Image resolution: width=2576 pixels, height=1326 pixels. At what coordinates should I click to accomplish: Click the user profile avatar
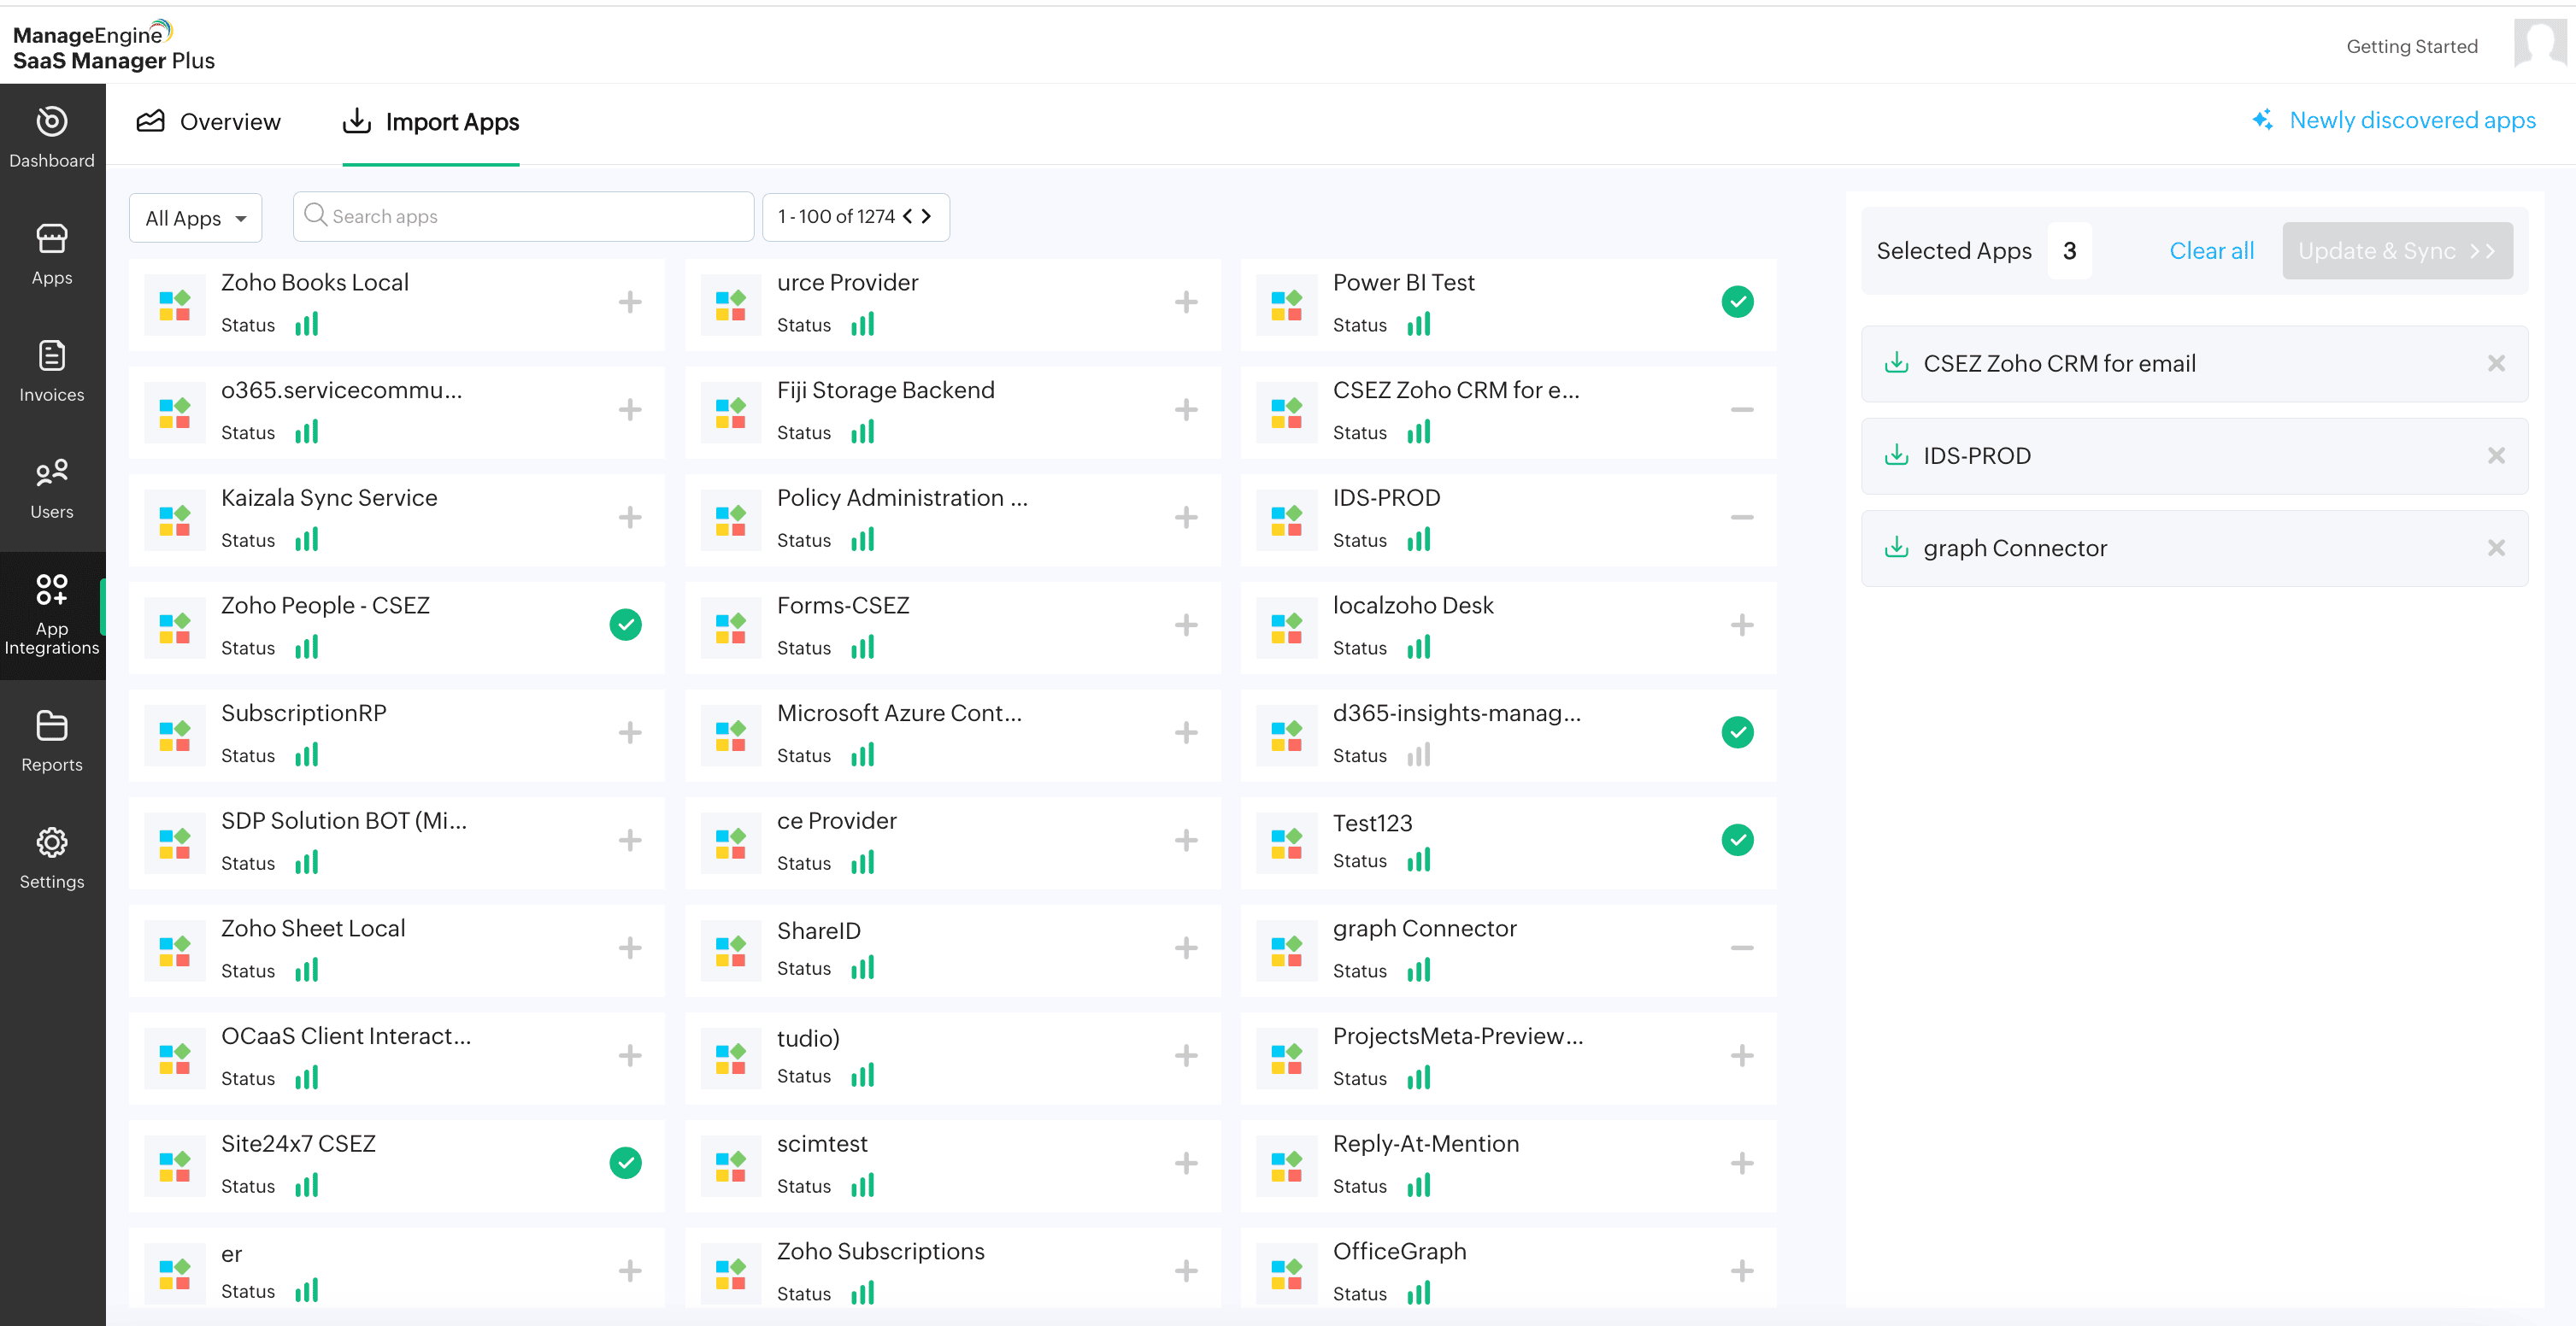2539,44
